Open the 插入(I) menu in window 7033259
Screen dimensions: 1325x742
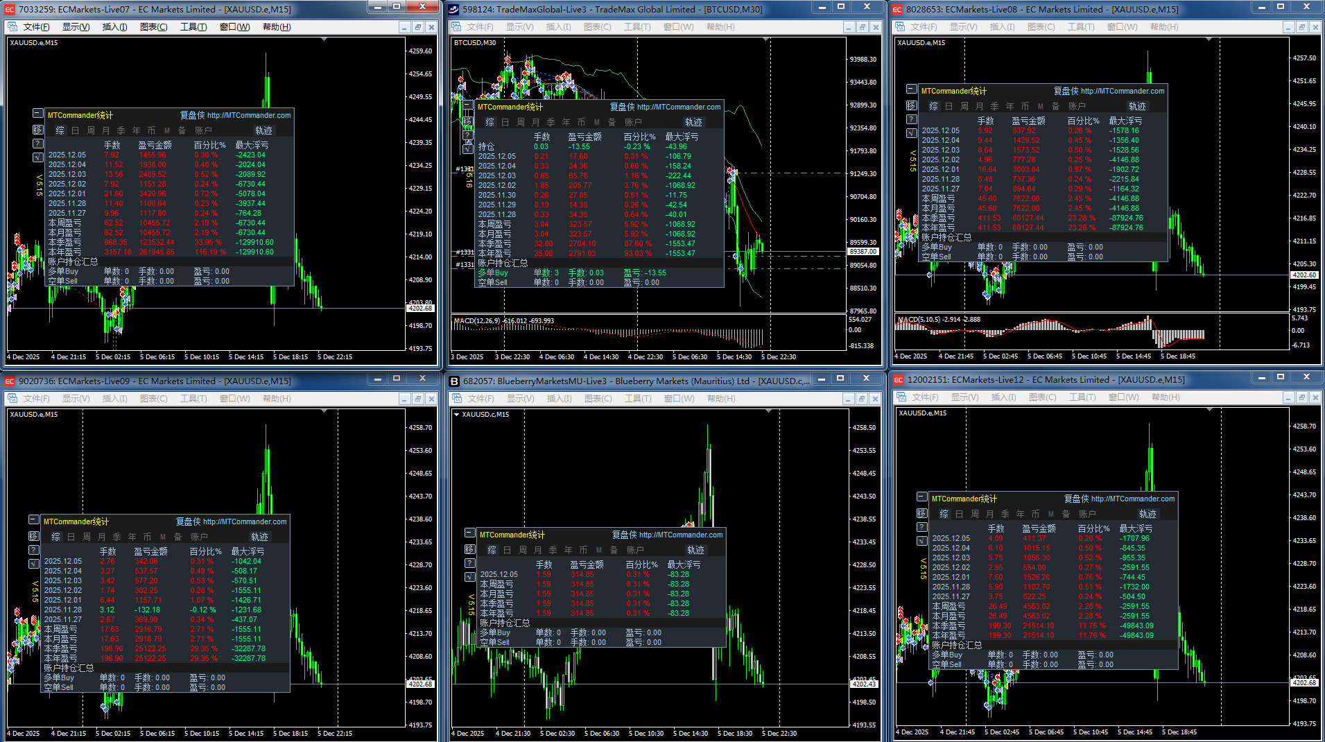115,27
